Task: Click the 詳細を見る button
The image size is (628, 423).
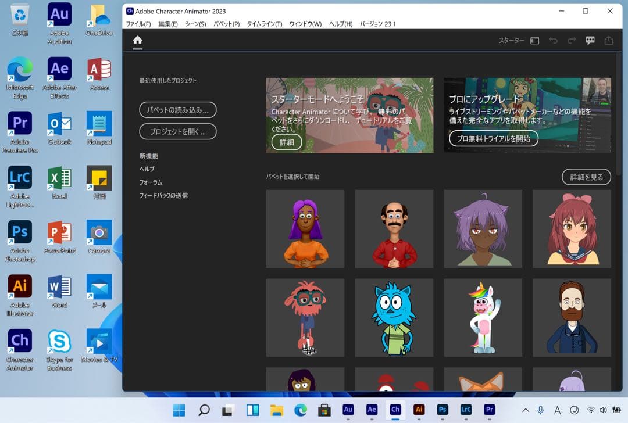Action: coord(586,177)
